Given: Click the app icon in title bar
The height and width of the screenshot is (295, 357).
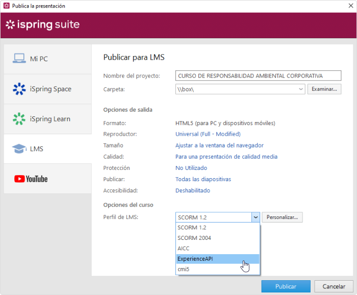Looking at the screenshot, I should pyautogui.click(x=6, y=6).
